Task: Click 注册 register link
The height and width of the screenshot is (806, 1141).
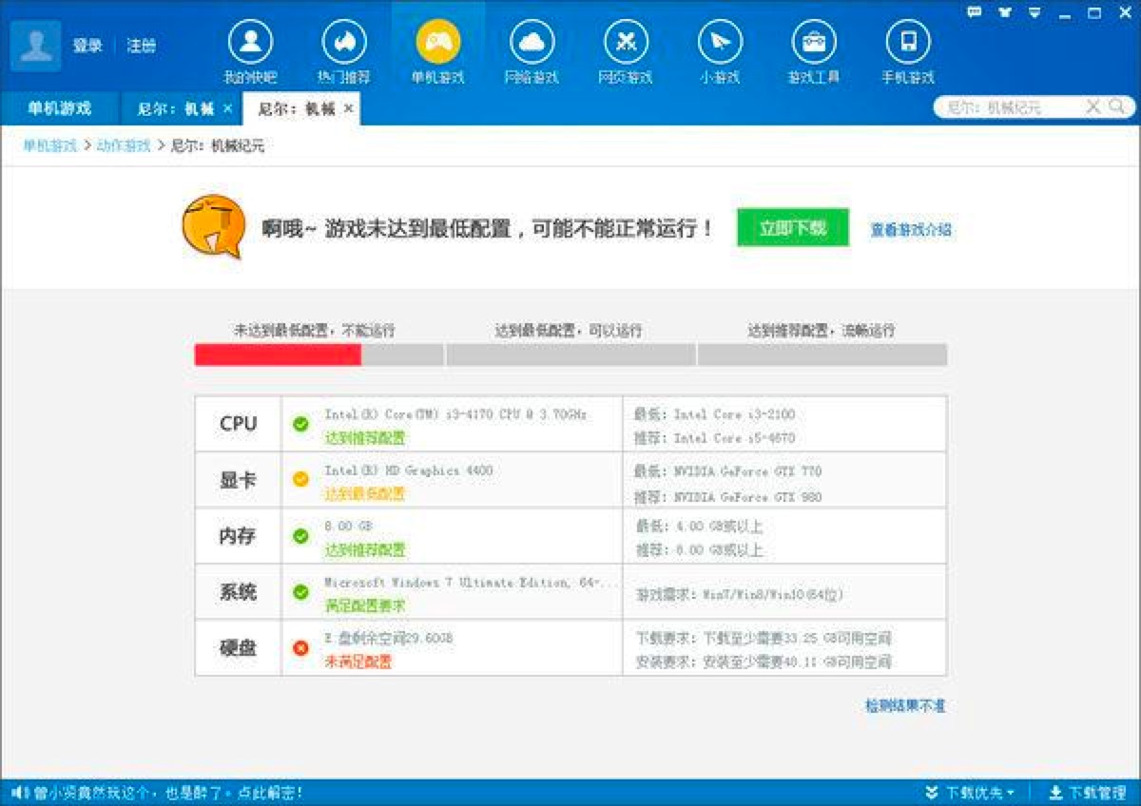Action: point(142,46)
